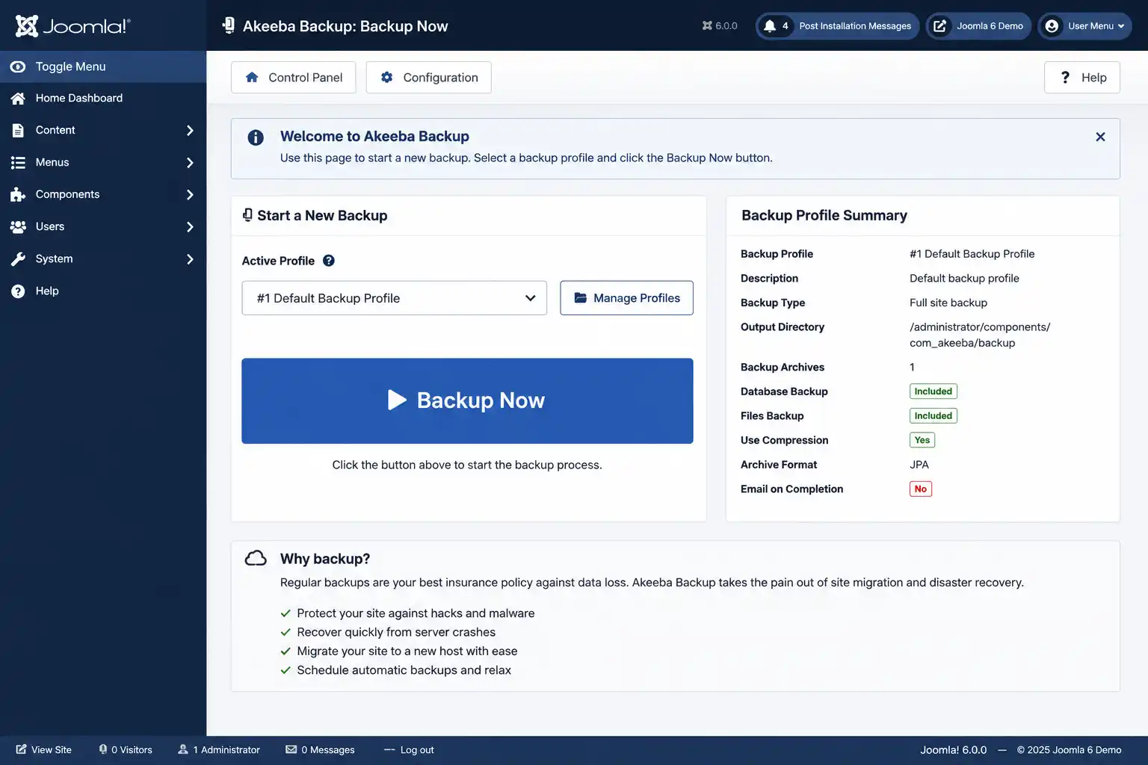This screenshot has width=1148, height=765.
Task: Open 0 Messages in status bar
Action: coord(320,750)
